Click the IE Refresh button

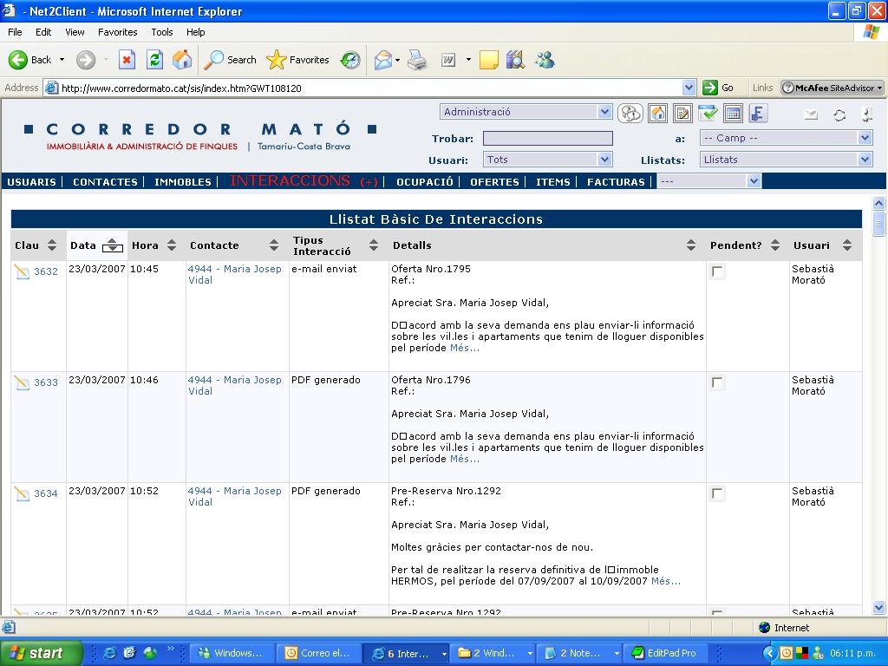click(x=154, y=60)
